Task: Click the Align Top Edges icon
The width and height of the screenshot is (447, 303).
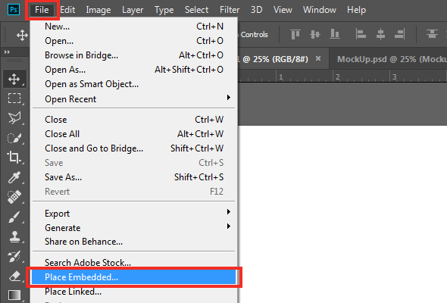Action: point(295,35)
